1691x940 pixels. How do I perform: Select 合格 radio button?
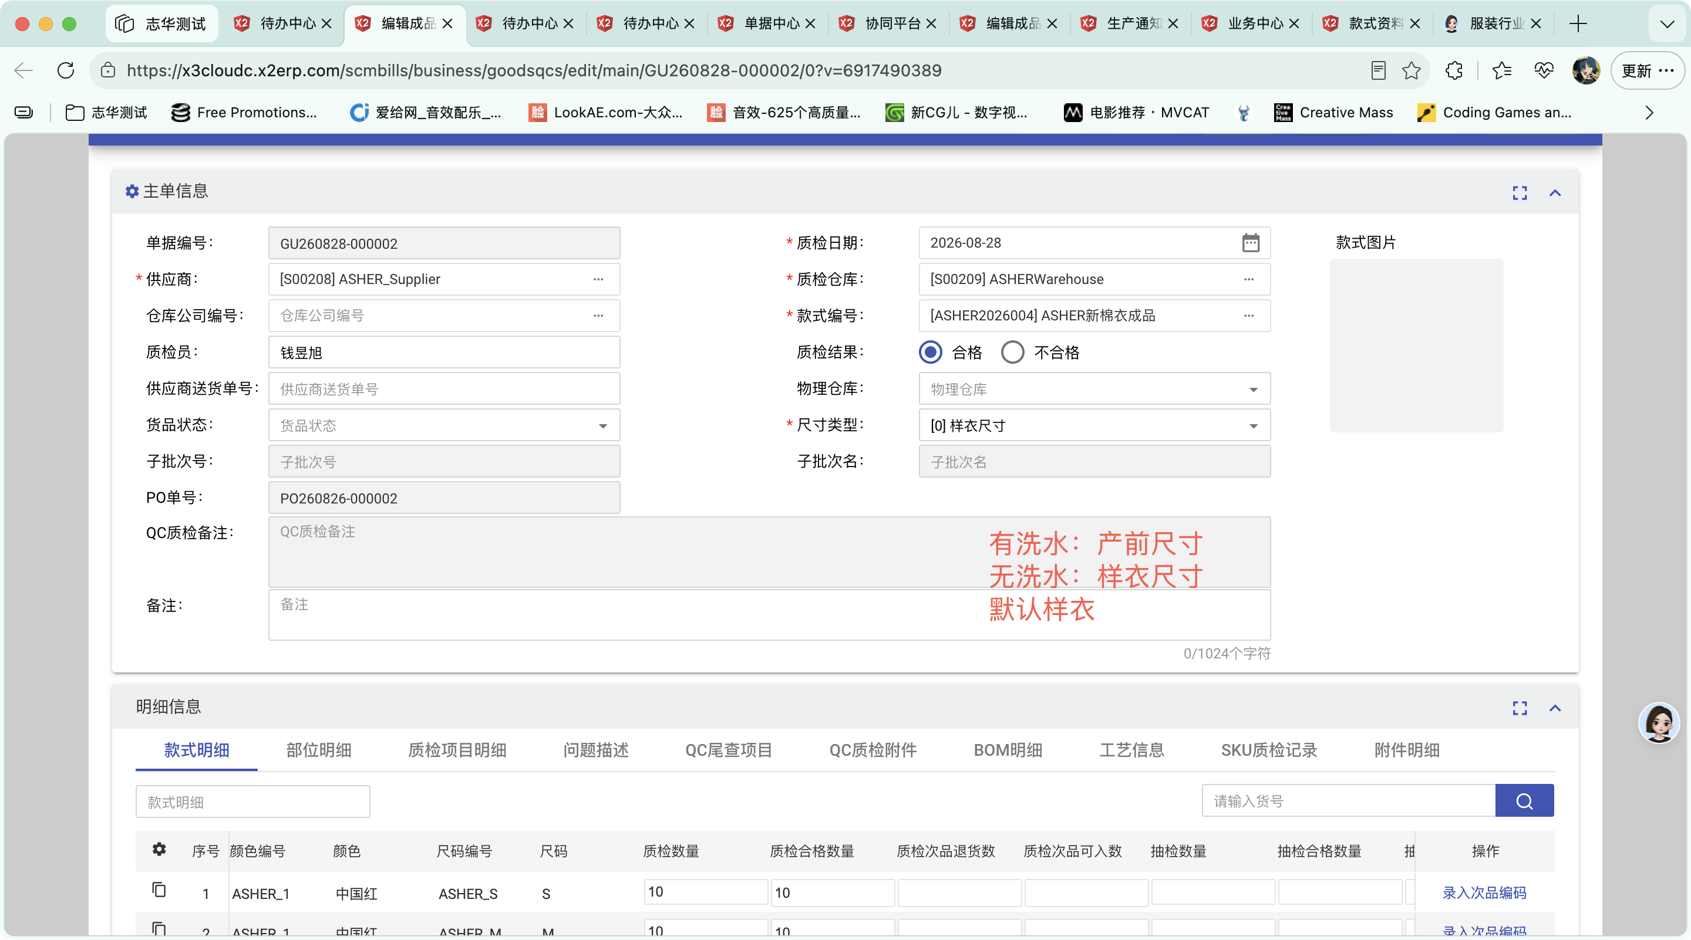click(x=930, y=352)
